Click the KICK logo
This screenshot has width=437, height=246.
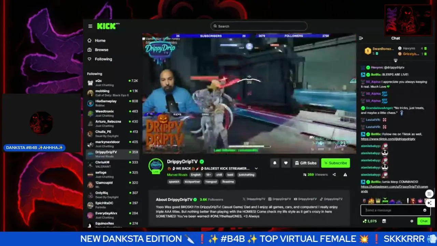[x=106, y=26]
